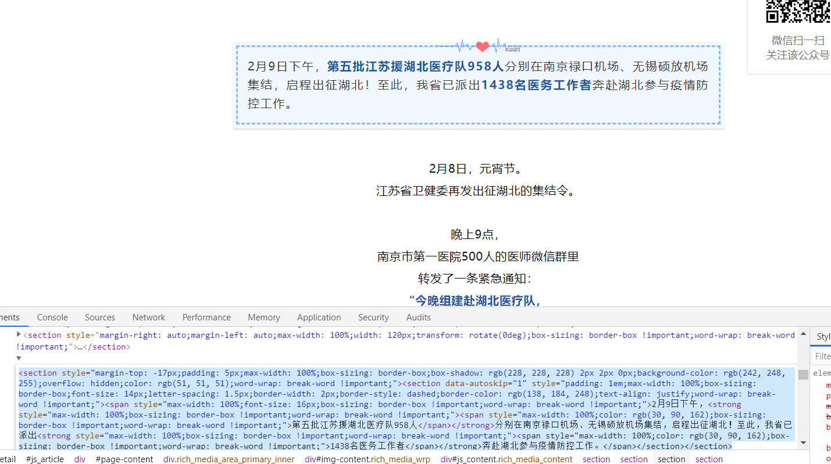Viewport: 831px width, 464px height.
Task: Select div#js_content.rich_media_content breadcrumb
Action: click(x=507, y=459)
